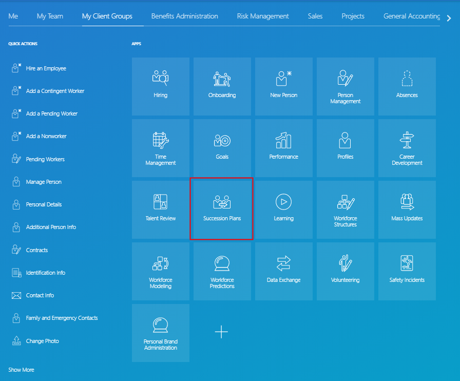Open the Benefits Administration tab

(x=184, y=16)
